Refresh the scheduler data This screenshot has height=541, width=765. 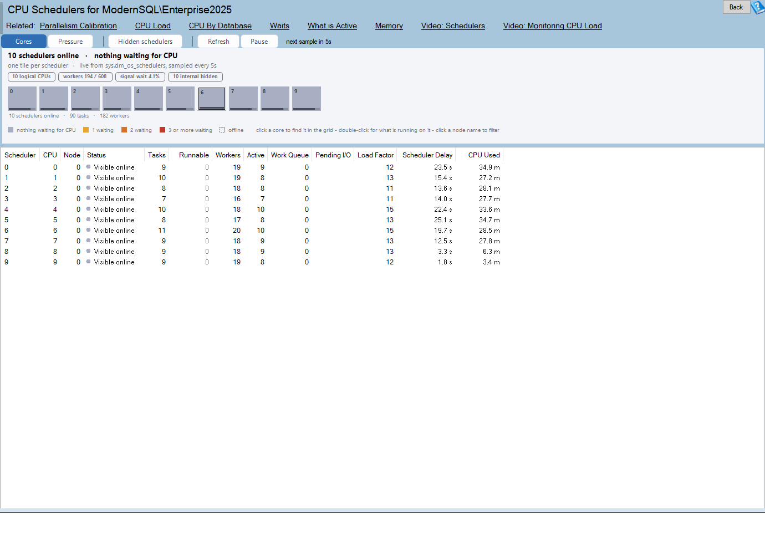pyautogui.click(x=218, y=42)
